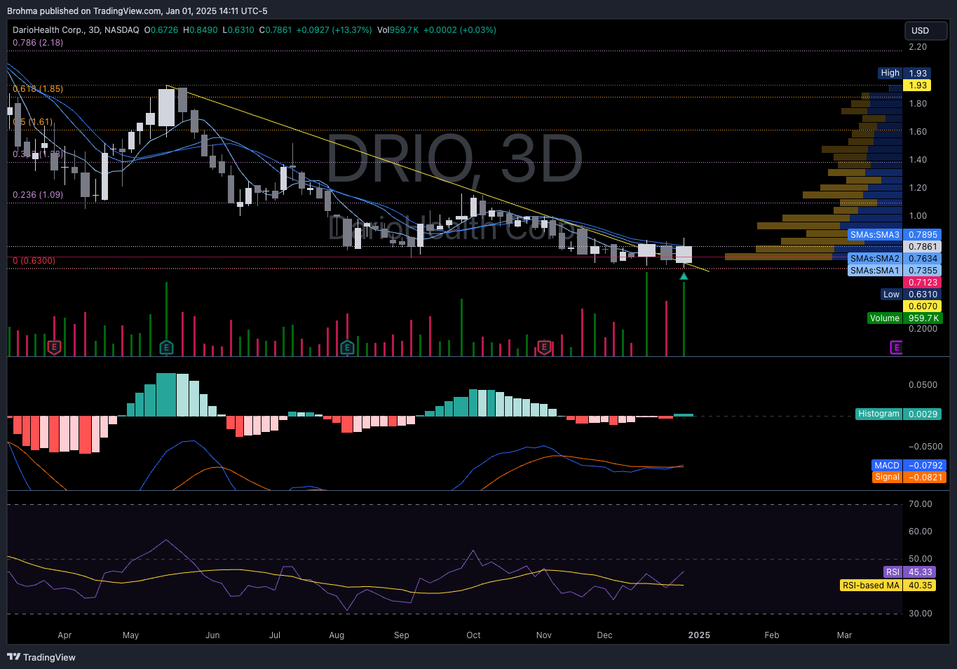Image resolution: width=957 pixels, height=669 pixels.
Task: Click the Sep label on time axis
Action: (x=402, y=635)
